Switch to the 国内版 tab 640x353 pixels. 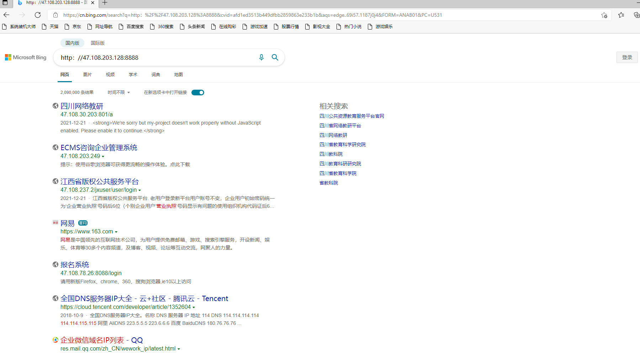[x=72, y=43]
